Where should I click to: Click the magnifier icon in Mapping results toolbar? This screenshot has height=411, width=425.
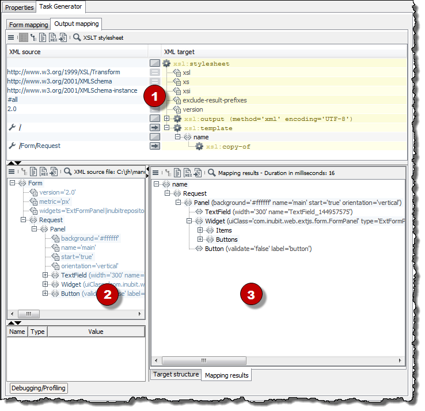(x=212, y=172)
